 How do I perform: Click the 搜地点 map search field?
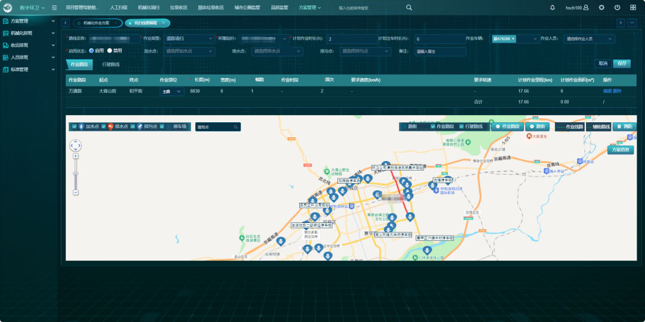click(218, 127)
